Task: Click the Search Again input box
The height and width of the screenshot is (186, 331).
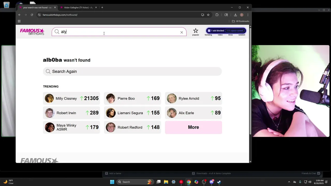Action: [132, 71]
